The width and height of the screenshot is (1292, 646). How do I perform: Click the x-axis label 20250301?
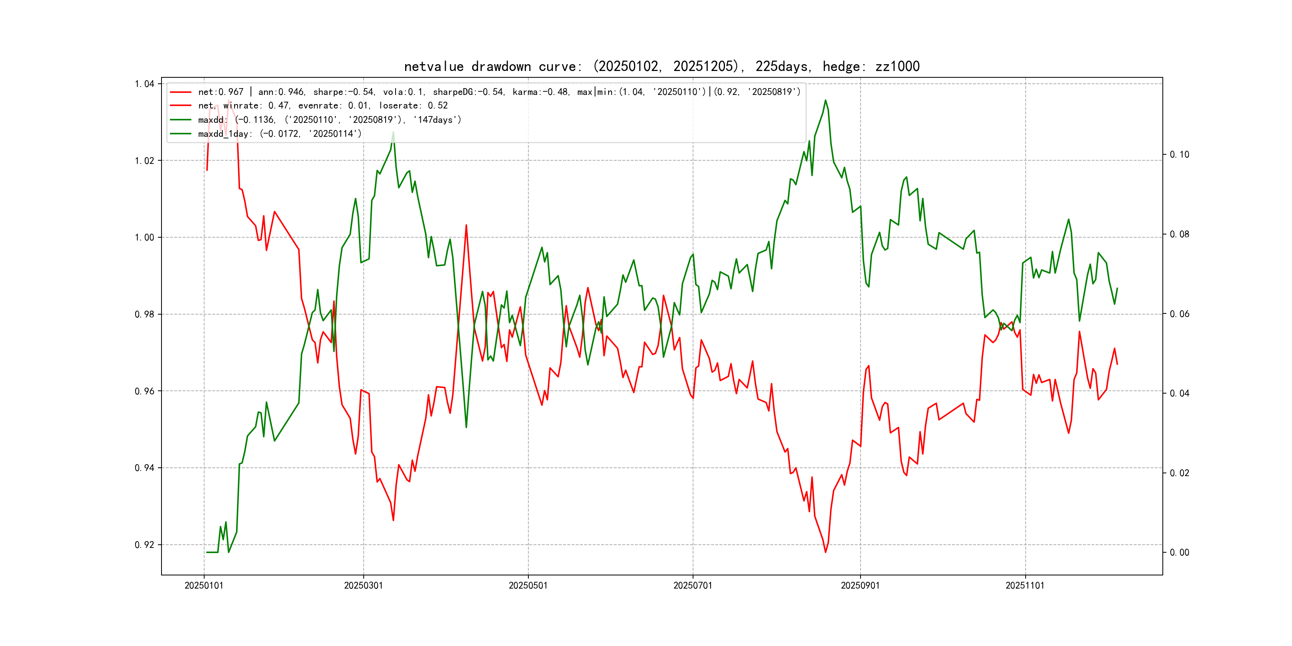tap(363, 586)
